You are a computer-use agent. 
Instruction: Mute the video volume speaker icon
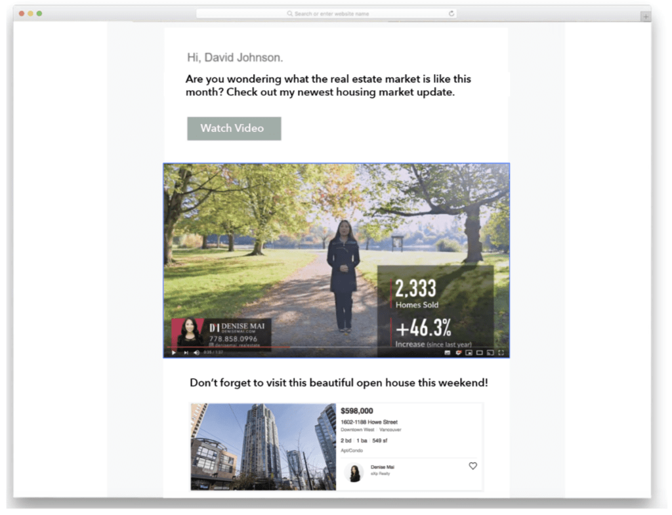coord(196,353)
